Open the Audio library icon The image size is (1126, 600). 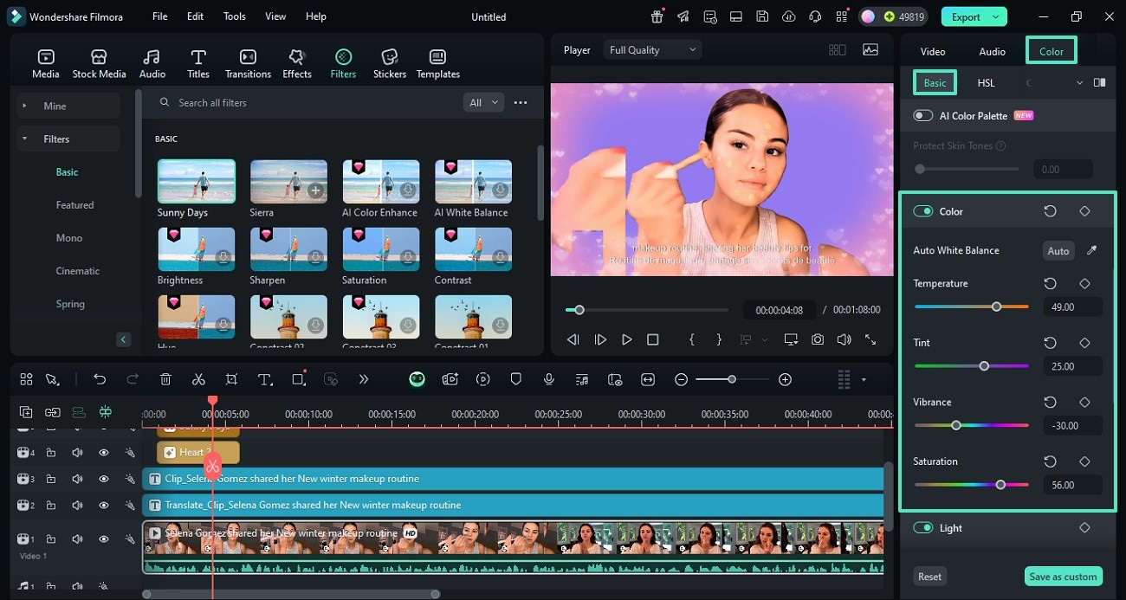click(x=152, y=64)
